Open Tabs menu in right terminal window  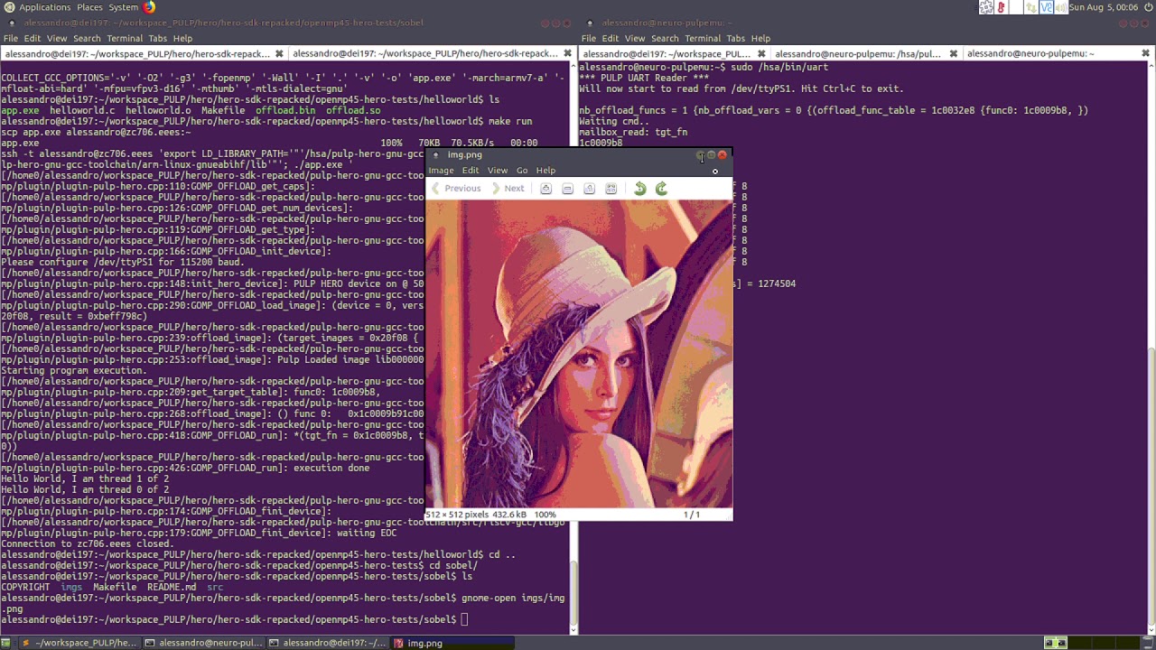[x=736, y=39]
